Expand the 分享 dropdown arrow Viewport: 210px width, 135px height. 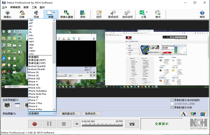pos(147,12)
